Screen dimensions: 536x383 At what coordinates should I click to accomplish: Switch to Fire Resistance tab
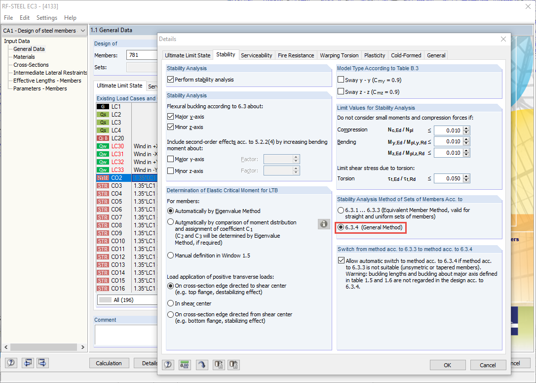tap(296, 55)
